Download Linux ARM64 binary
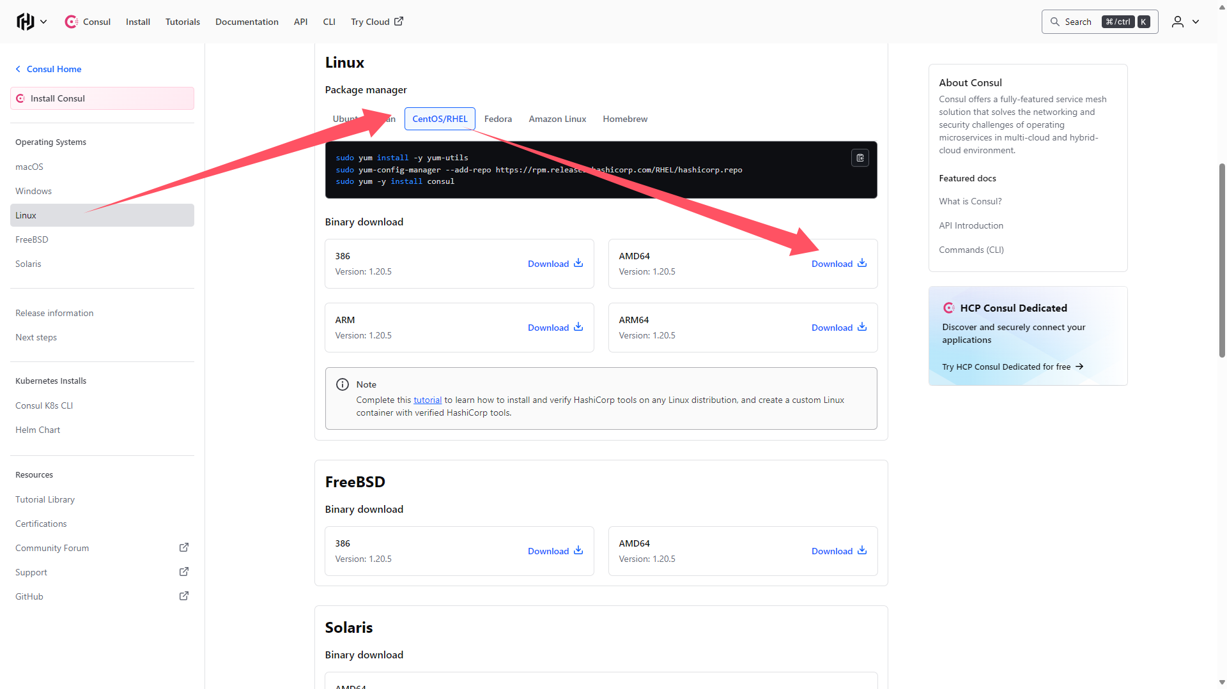 tap(839, 328)
